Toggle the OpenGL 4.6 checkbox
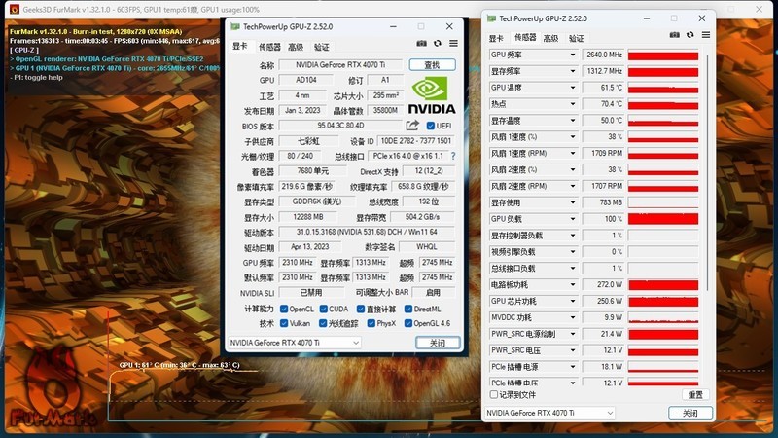The width and height of the screenshot is (778, 438). [x=407, y=323]
